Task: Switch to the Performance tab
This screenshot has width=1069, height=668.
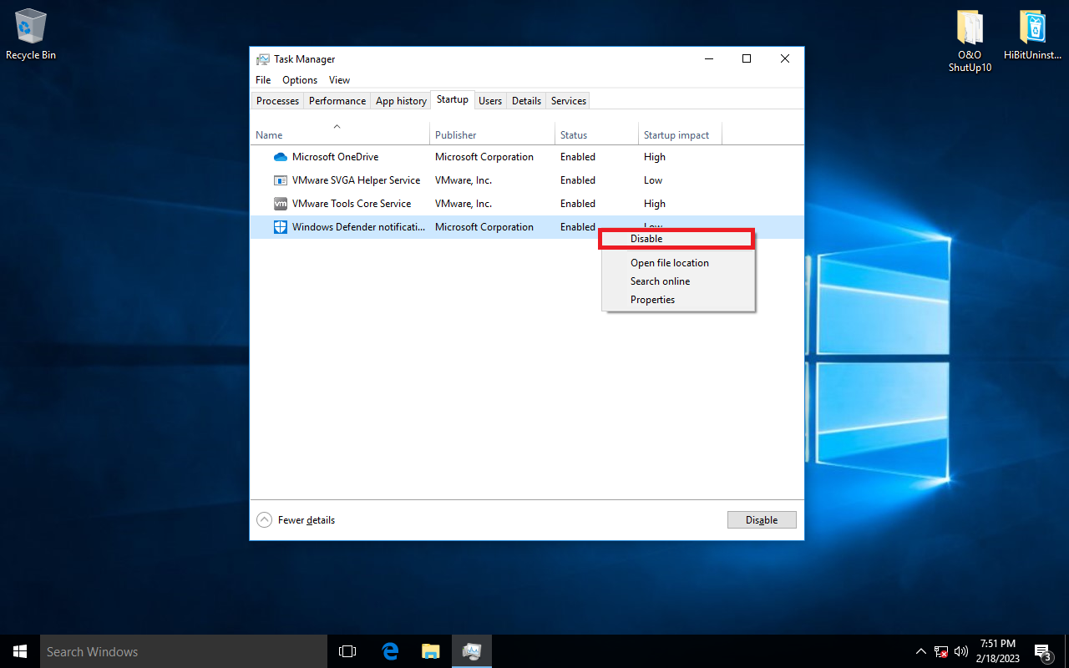Action: tap(337, 101)
